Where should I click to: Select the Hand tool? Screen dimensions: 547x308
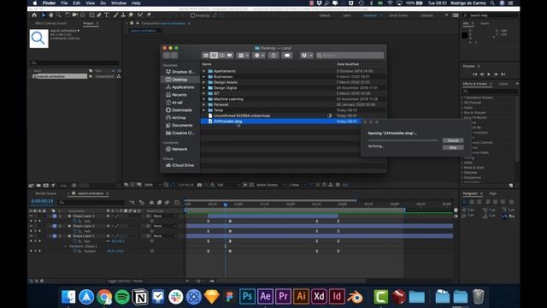51,15
